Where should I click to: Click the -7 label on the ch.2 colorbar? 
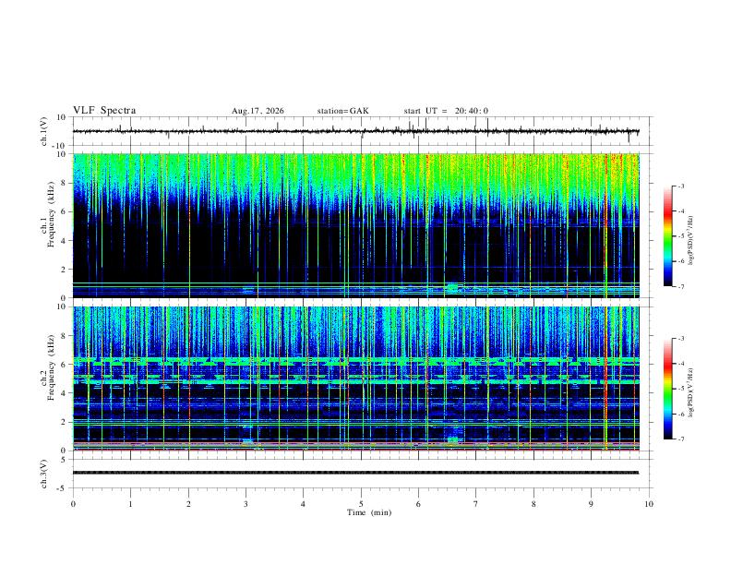pyautogui.click(x=680, y=439)
